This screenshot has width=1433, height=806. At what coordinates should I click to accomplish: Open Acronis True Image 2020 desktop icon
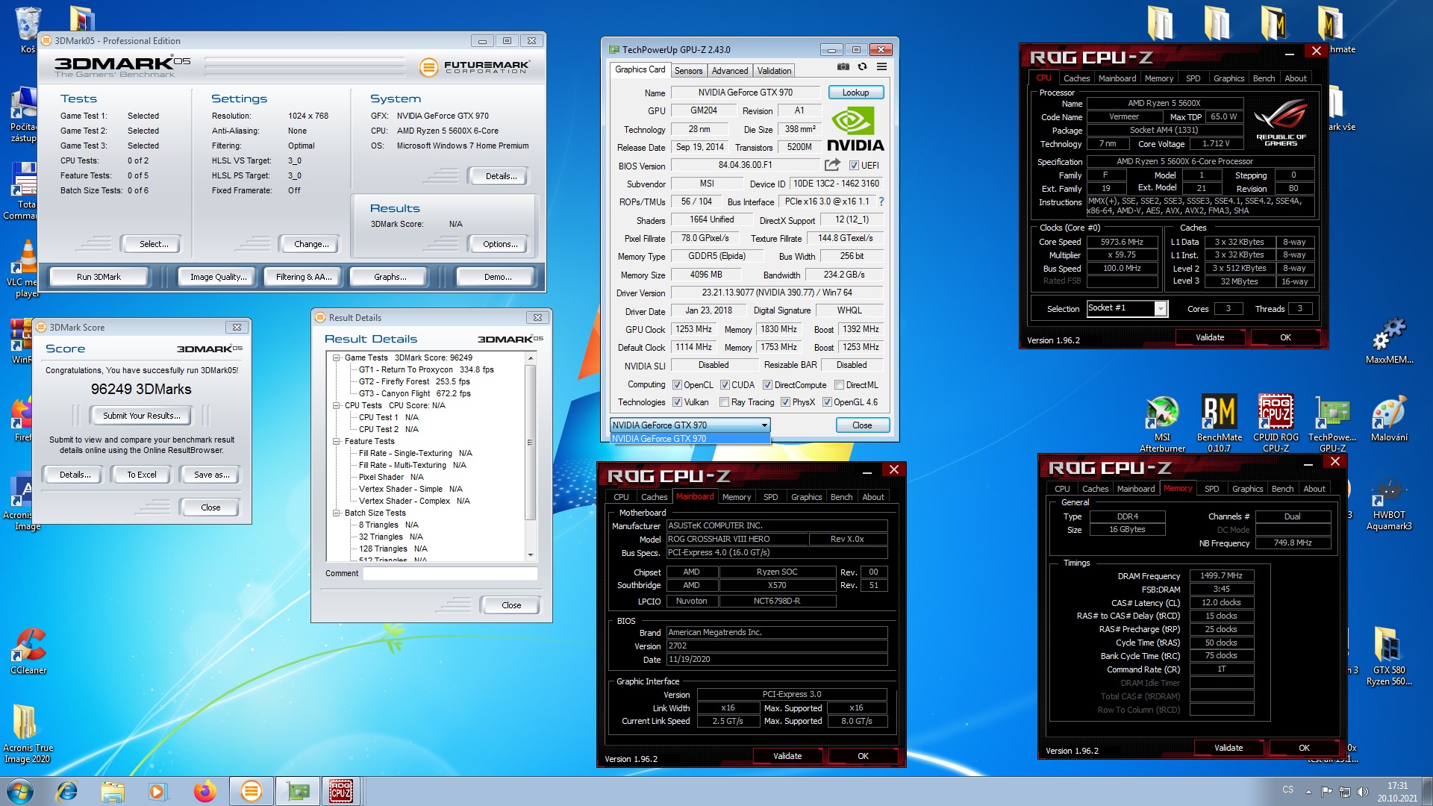pos(28,734)
